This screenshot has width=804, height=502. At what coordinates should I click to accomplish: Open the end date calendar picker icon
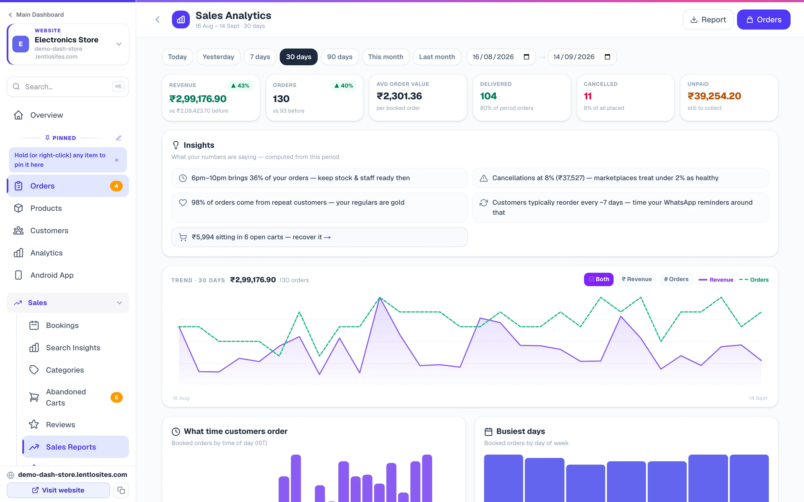607,57
